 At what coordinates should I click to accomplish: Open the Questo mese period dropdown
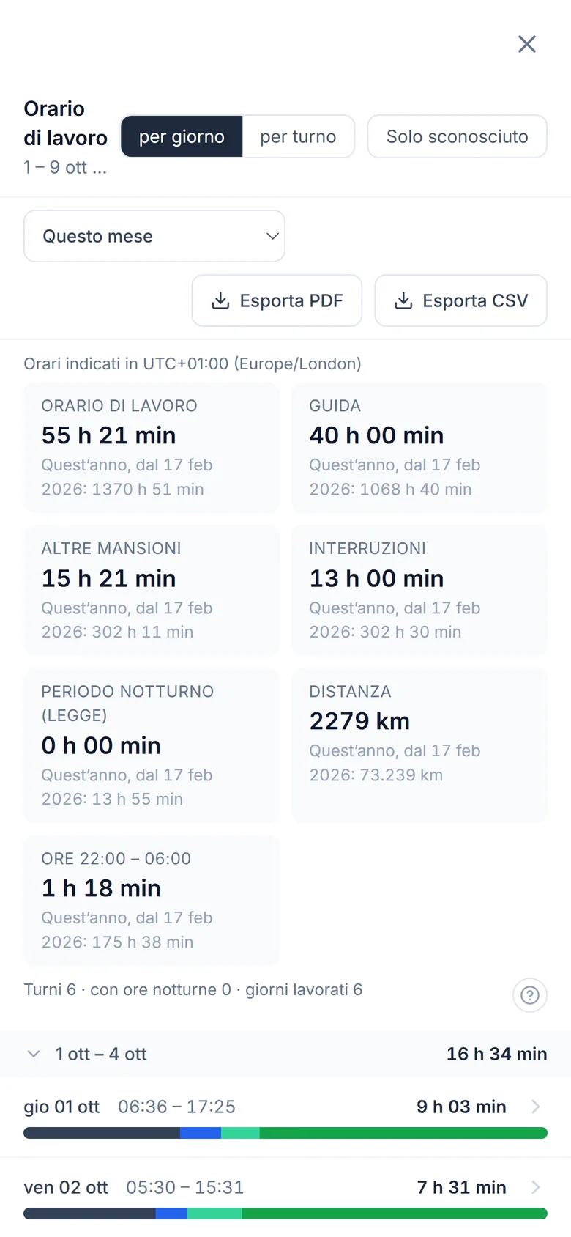pos(154,236)
